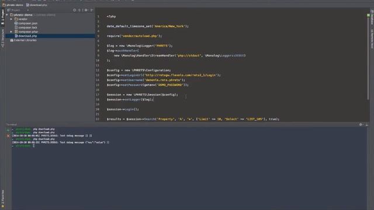Click the require 'vendor/autoload.php' line
374x210 pixels.
(134, 36)
